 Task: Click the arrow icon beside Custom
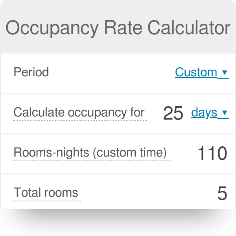[x=225, y=72]
